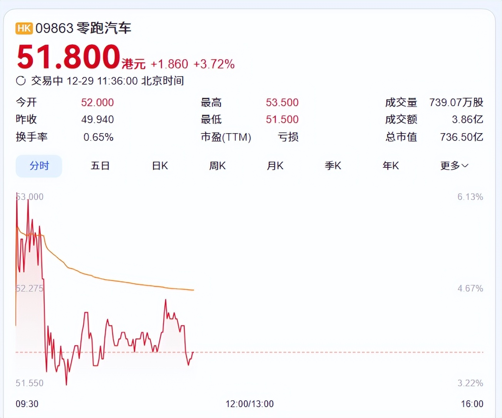Click the 今开 value 52.000

pos(97,102)
